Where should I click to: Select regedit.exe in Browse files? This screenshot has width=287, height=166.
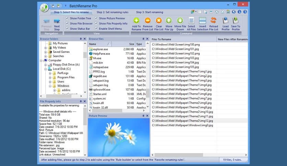click(100, 76)
